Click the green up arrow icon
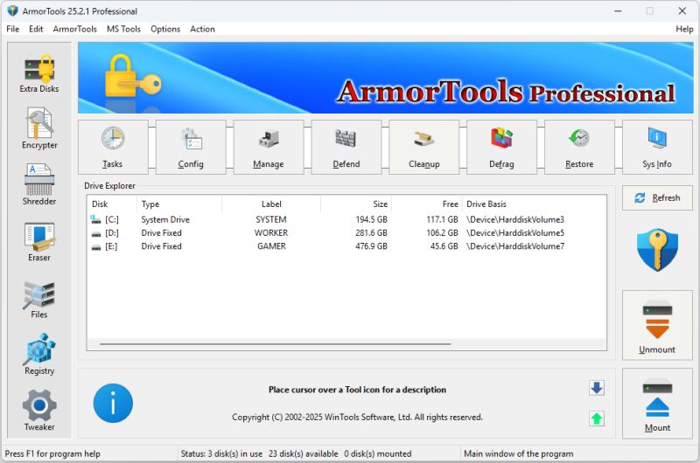 coord(597,418)
